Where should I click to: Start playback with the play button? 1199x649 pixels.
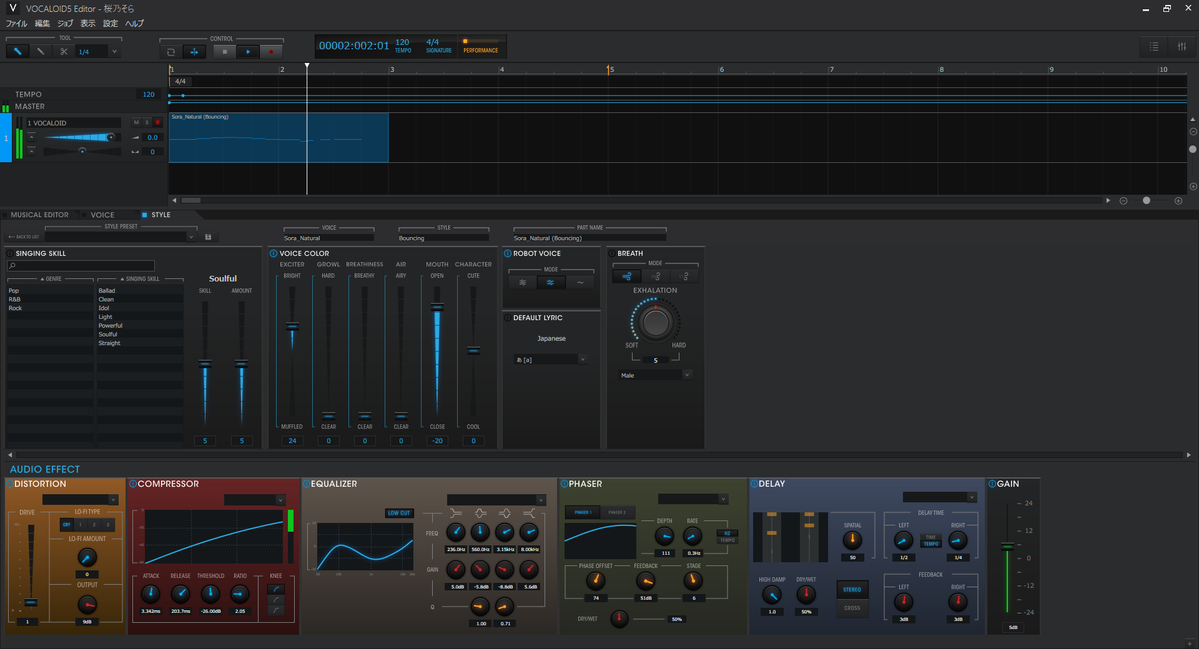tap(248, 52)
